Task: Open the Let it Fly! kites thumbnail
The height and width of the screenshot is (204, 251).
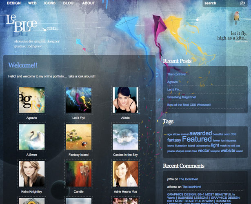Action: click(x=79, y=100)
